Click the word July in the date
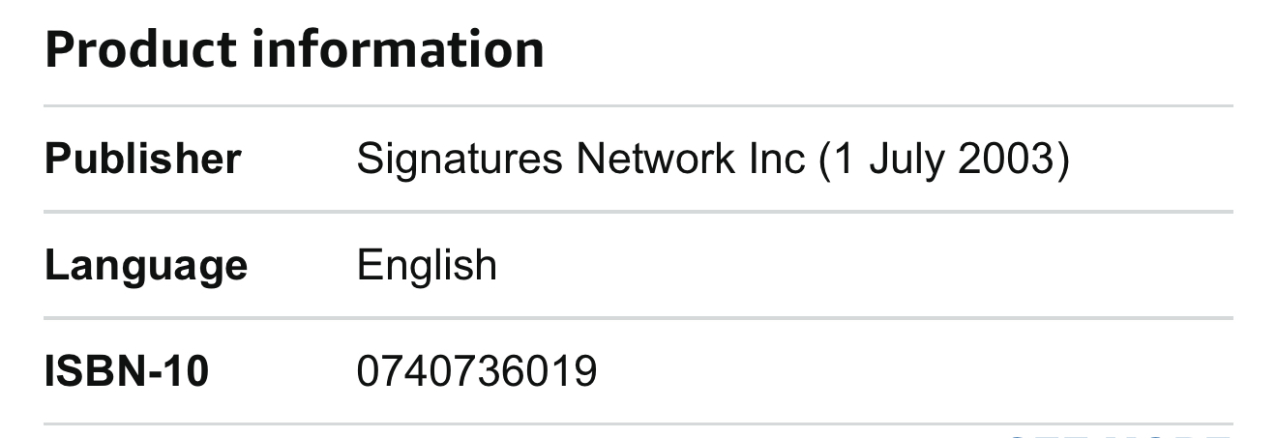Viewport: 1277px width, 438px height. 906,160
